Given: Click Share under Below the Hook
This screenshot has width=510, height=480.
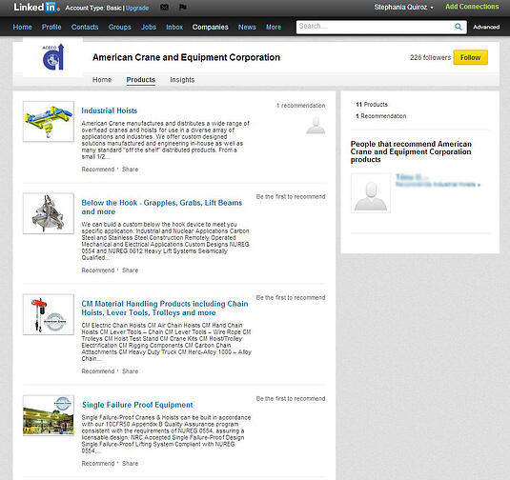Looking at the screenshot, I should coord(130,270).
